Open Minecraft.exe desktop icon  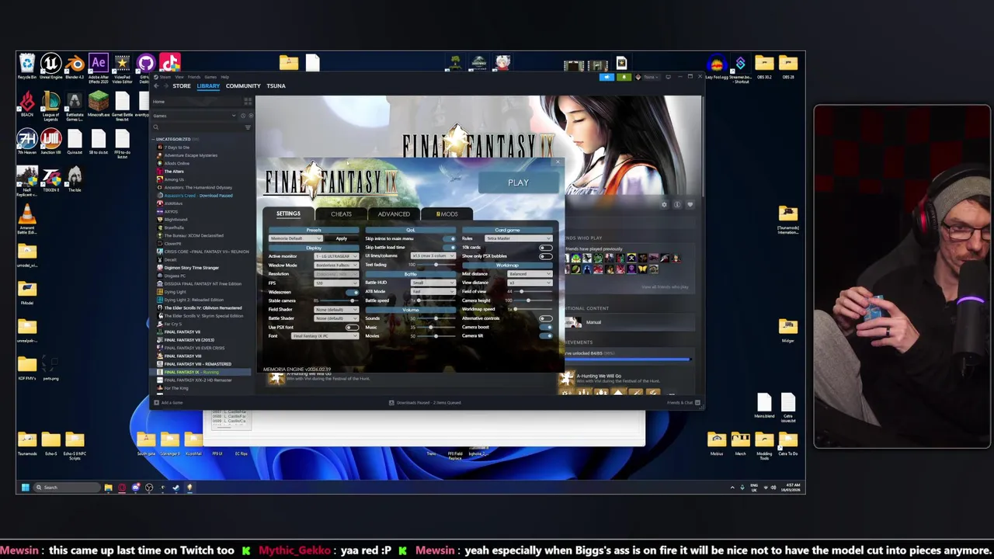(x=99, y=102)
